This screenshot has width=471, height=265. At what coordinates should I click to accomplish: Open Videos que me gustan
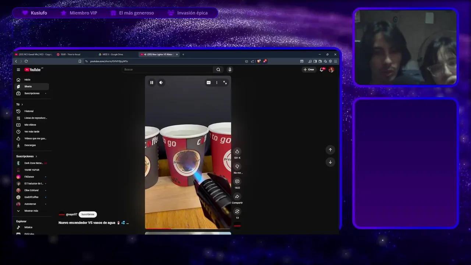pyautogui.click(x=31, y=138)
